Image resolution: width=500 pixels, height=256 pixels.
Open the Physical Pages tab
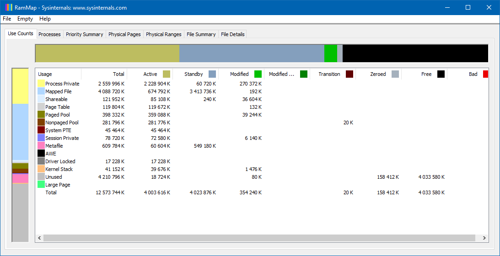tap(124, 34)
